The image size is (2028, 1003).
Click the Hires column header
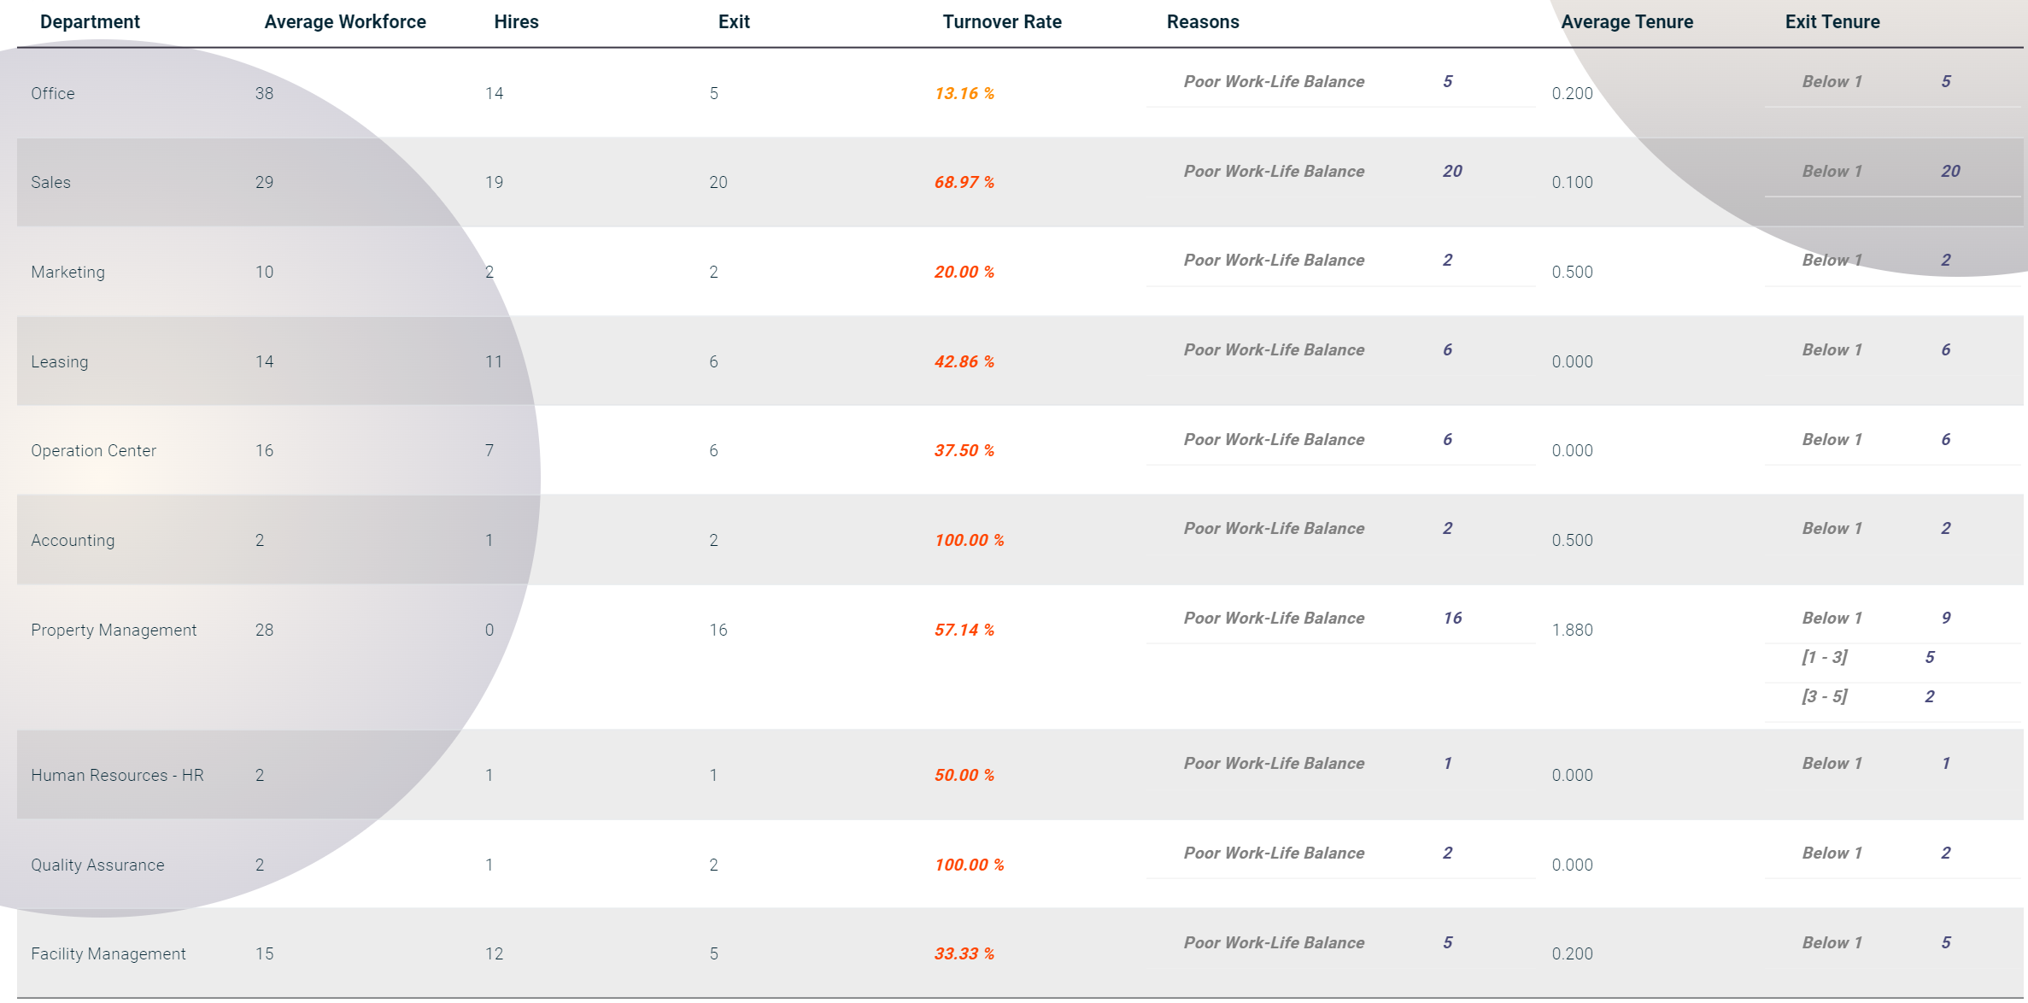click(x=516, y=22)
